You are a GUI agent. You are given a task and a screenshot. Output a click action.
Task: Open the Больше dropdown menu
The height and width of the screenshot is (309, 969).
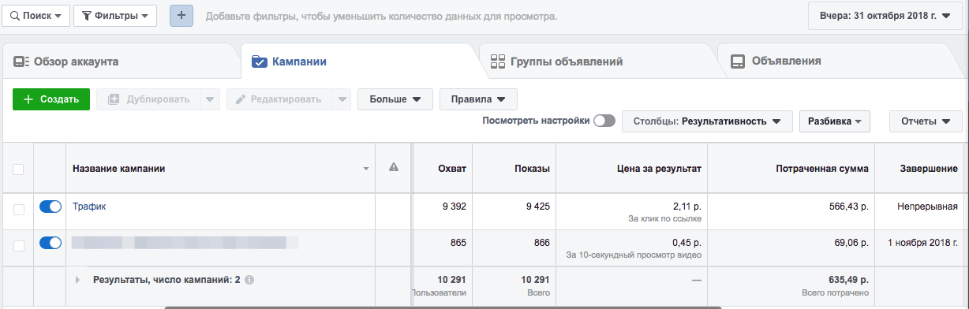395,99
